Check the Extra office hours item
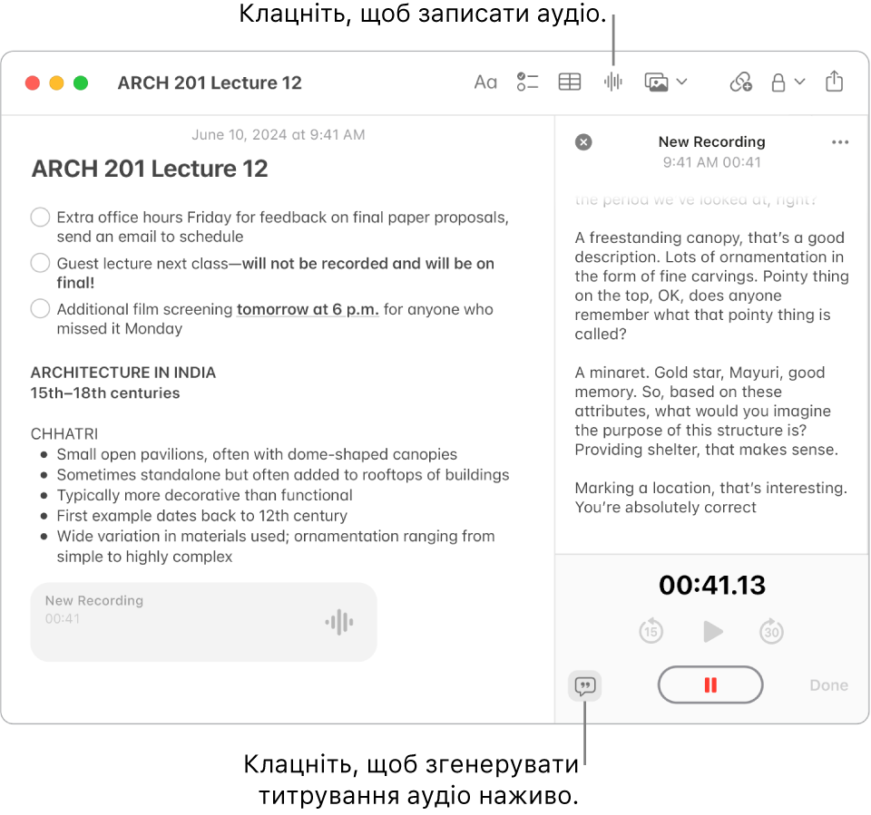The height and width of the screenshot is (815, 871). pos(40,217)
